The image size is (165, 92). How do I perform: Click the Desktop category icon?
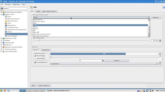point(4,40)
